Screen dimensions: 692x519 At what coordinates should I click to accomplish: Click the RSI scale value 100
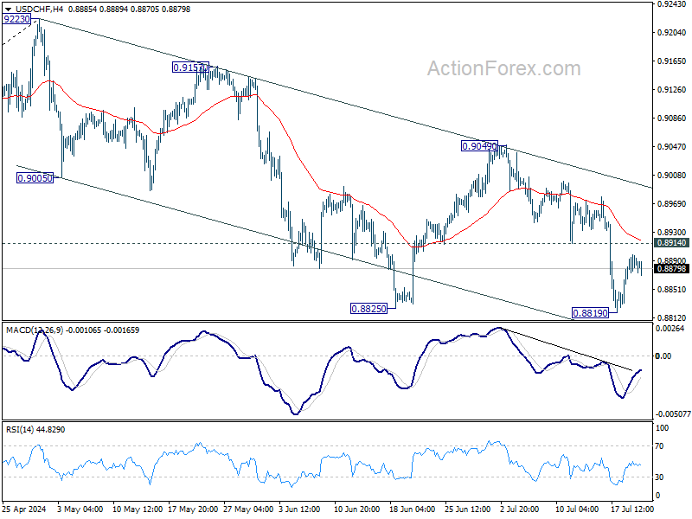[x=663, y=427]
